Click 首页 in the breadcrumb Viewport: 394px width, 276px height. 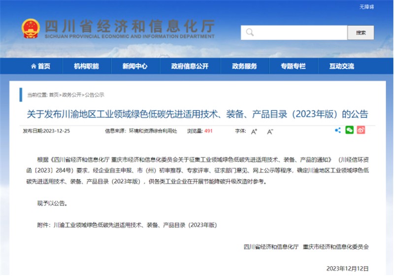click(x=53, y=94)
